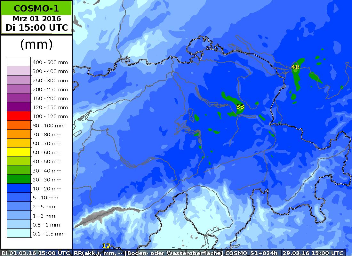Click the 29.02.16 15:00 UTC footer timestamp

(x=313, y=253)
